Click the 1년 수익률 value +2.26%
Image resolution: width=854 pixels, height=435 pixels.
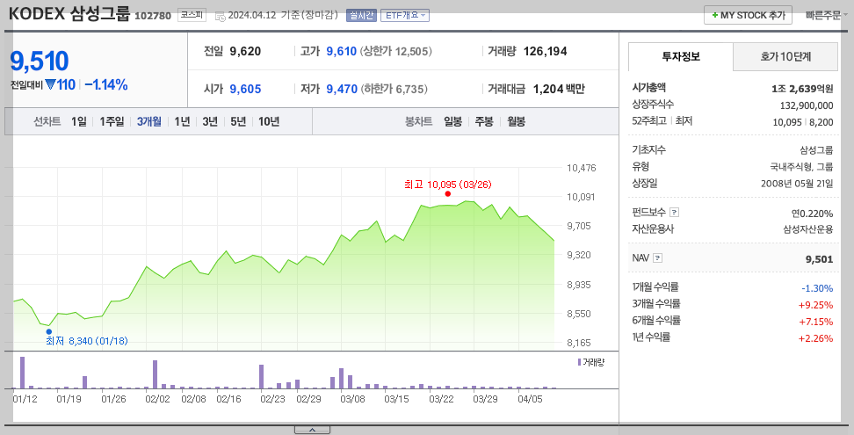click(816, 338)
